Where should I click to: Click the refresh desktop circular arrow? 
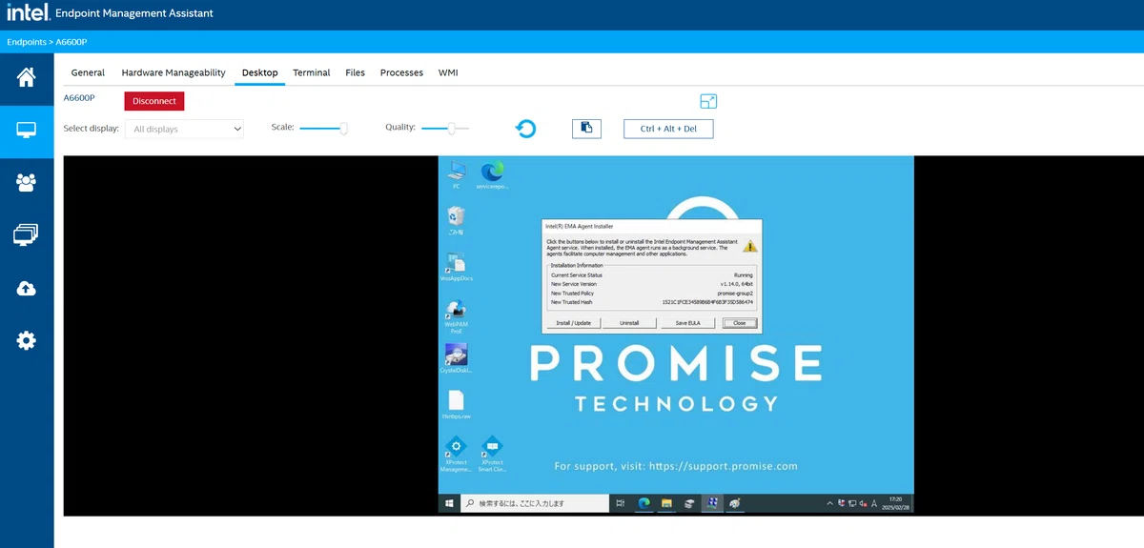click(x=525, y=129)
